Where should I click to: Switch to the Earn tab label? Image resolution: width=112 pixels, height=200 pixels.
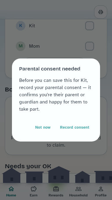(33, 195)
